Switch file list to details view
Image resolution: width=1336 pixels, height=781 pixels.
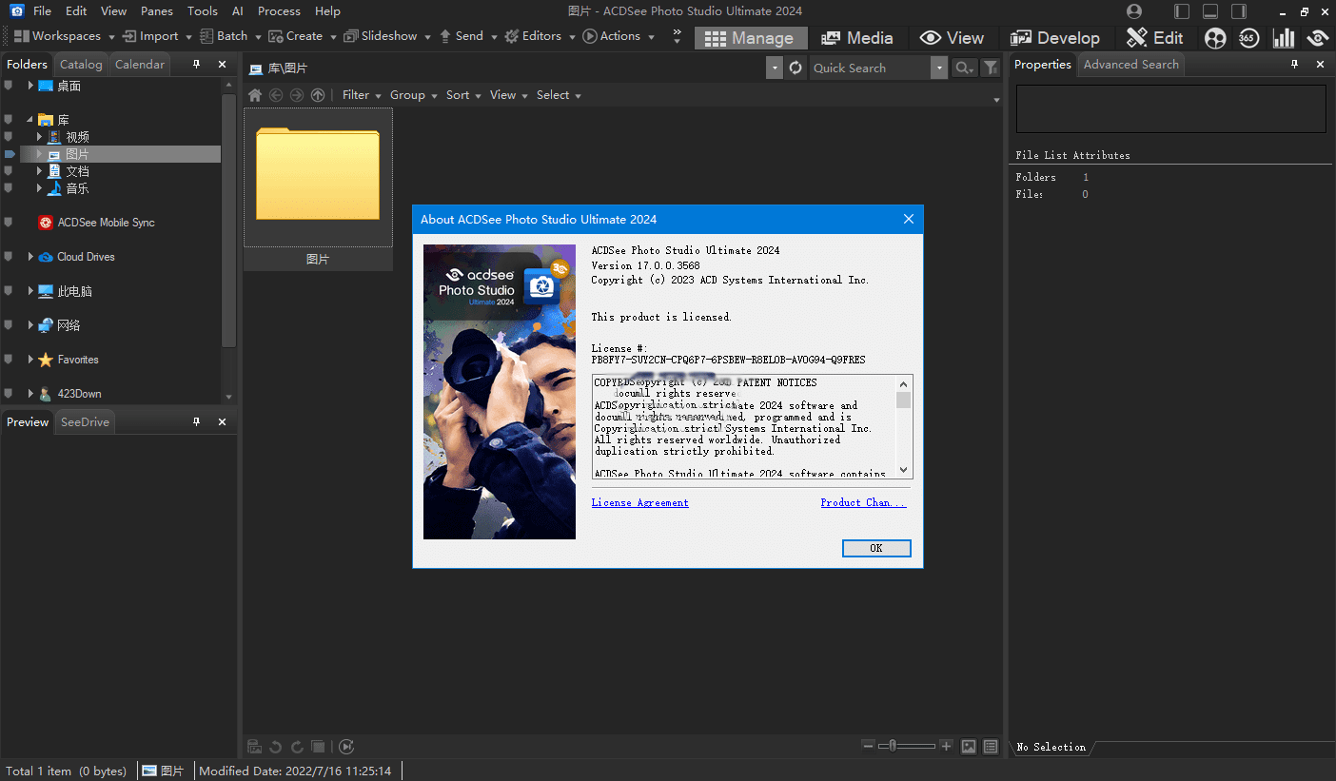coord(990,747)
